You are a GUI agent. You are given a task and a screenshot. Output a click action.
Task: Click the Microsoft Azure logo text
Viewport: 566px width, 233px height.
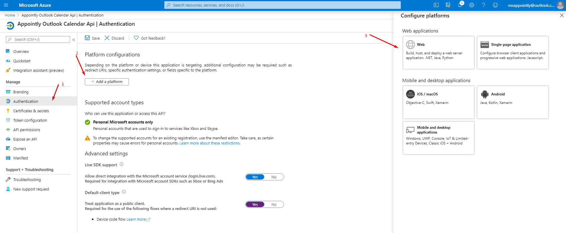(35, 5)
